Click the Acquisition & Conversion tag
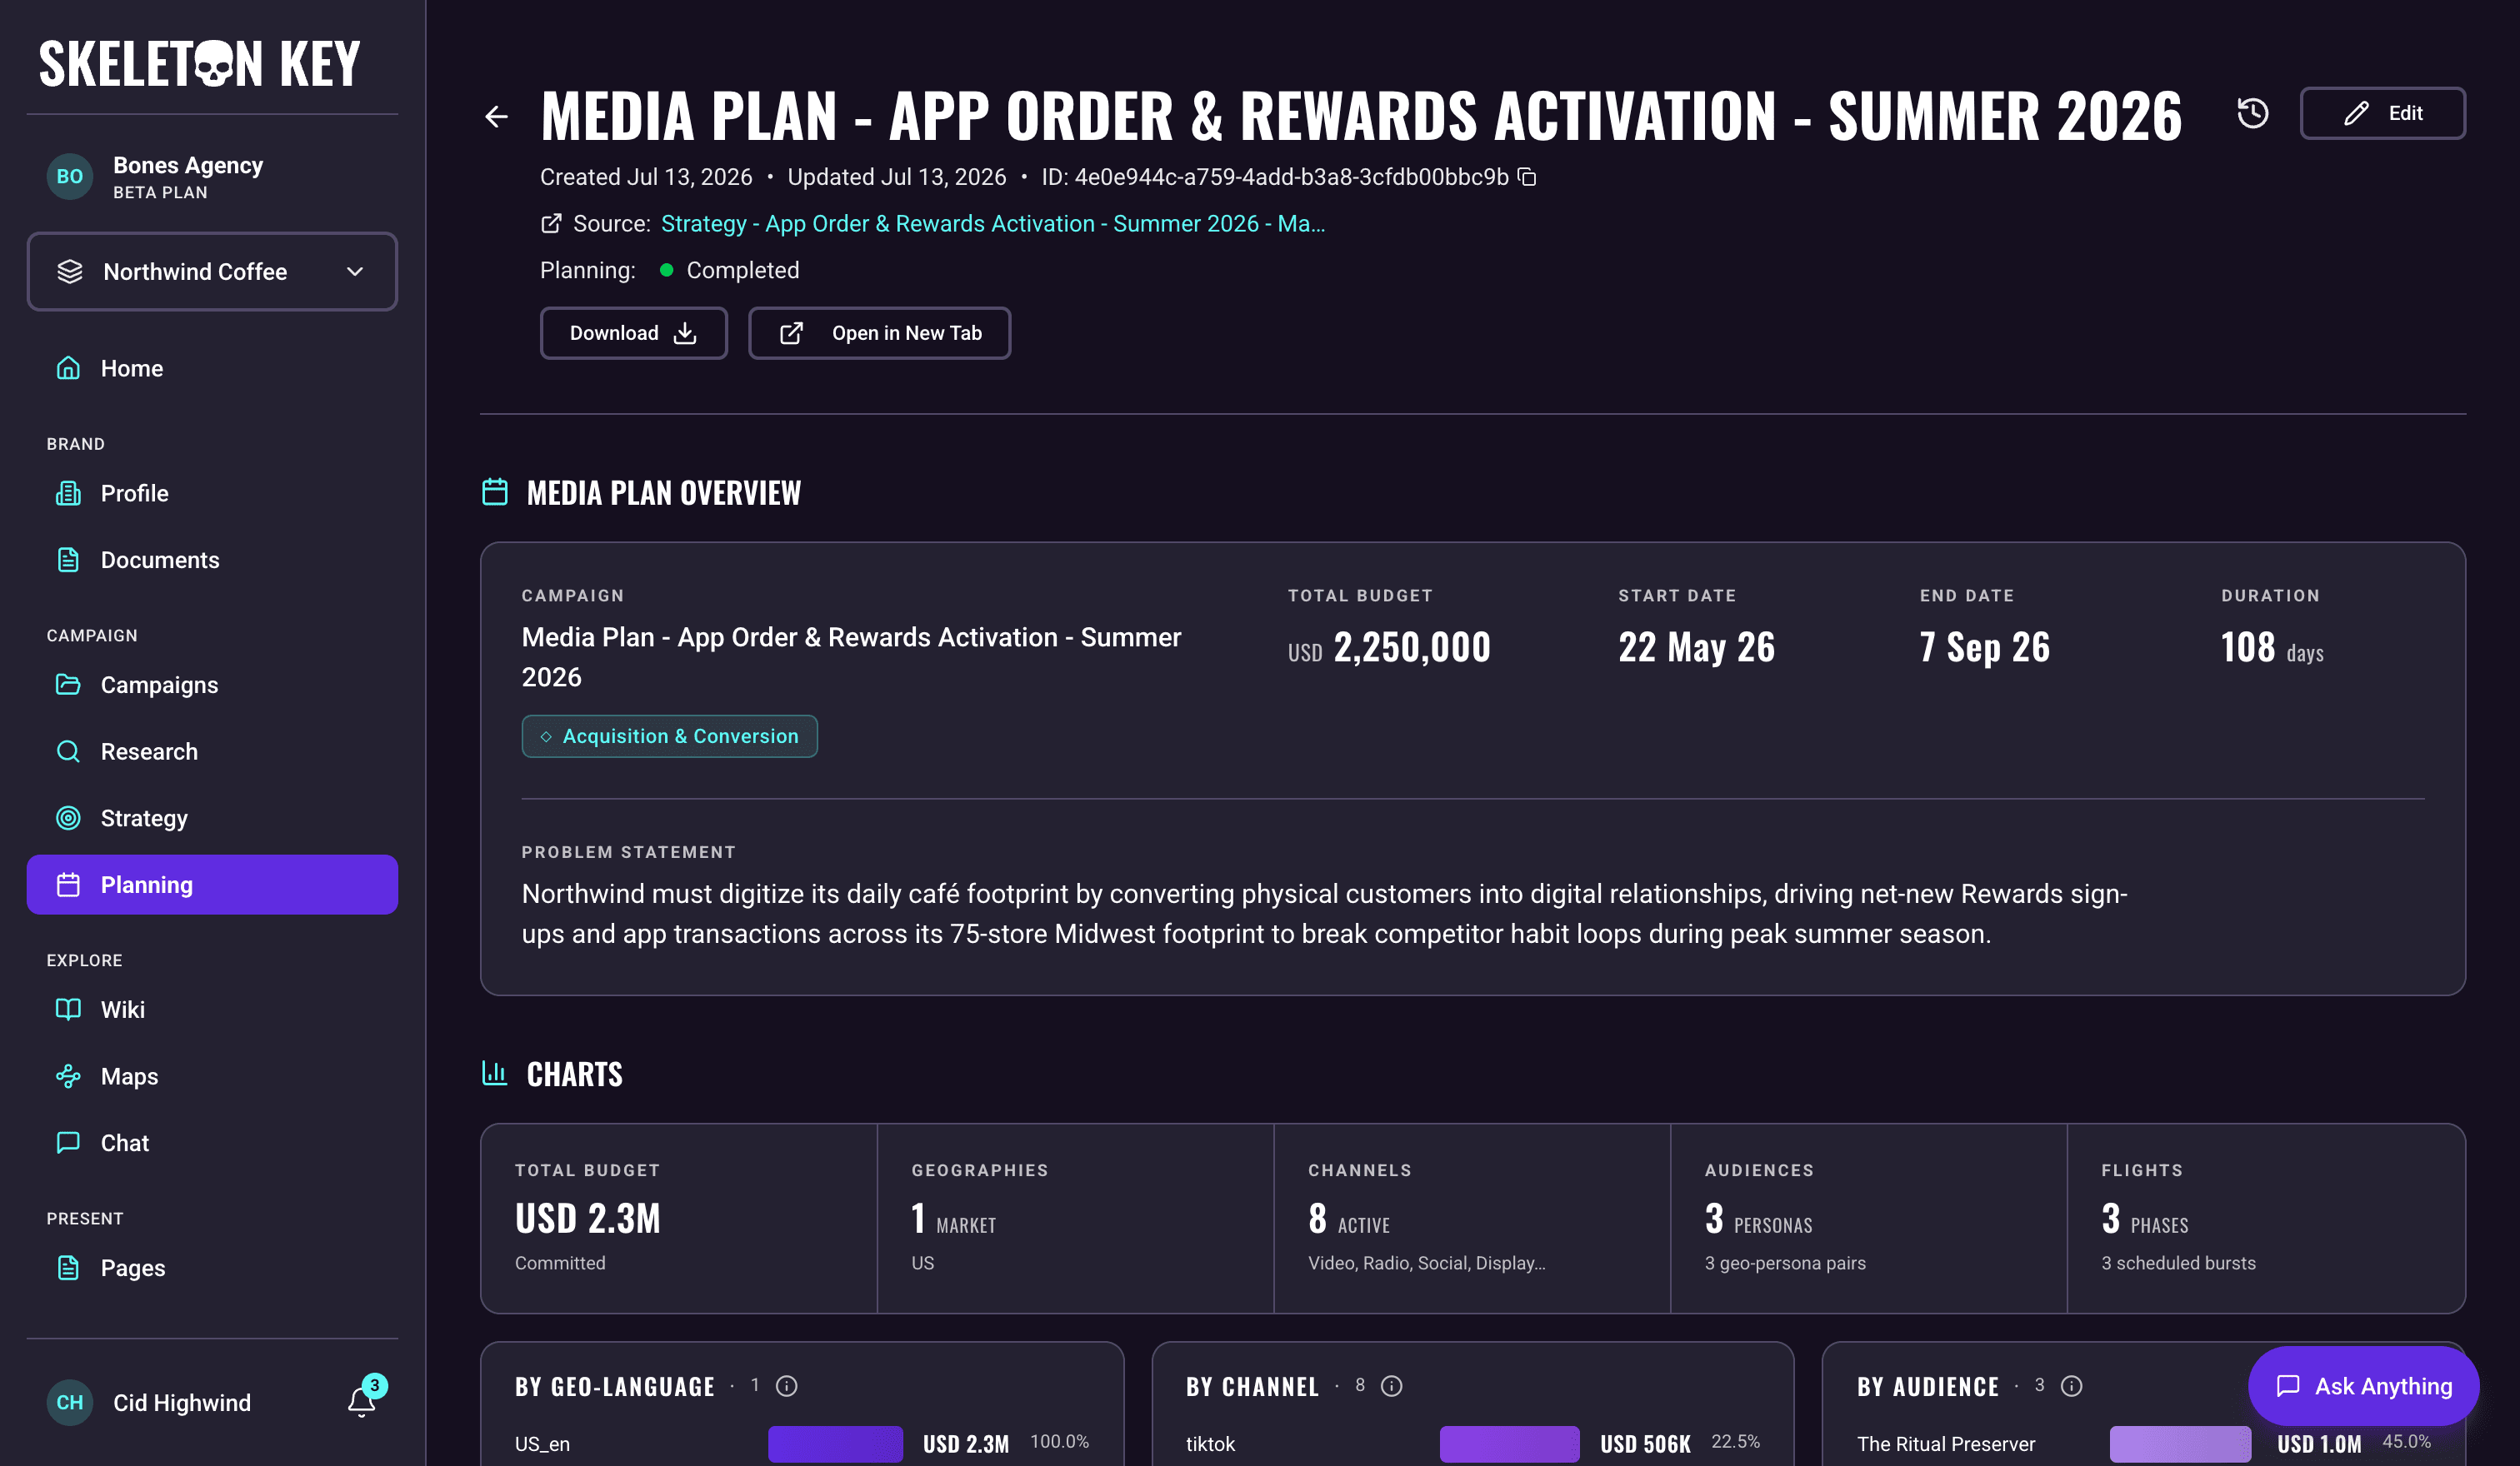The width and height of the screenshot is (2520, 1466). click(x=669, y=736)
